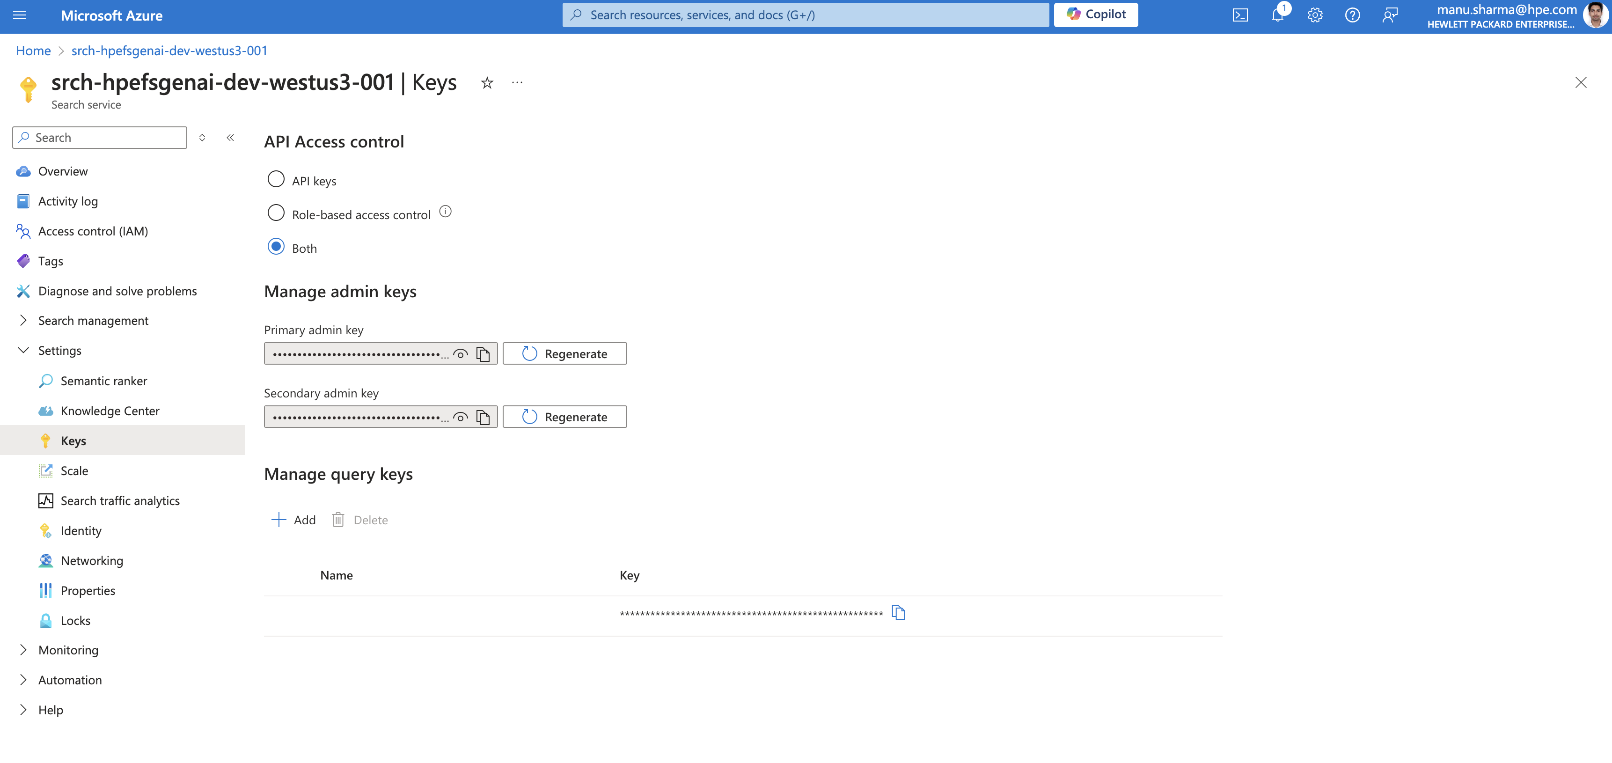Select Role-based access control option
Viewport: 1612px width, 763px height.
[x=276, y=213]
